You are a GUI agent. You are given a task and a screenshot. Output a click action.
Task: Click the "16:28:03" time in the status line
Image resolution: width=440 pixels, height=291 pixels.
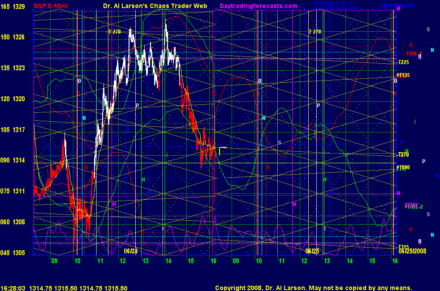click(13, 288)
